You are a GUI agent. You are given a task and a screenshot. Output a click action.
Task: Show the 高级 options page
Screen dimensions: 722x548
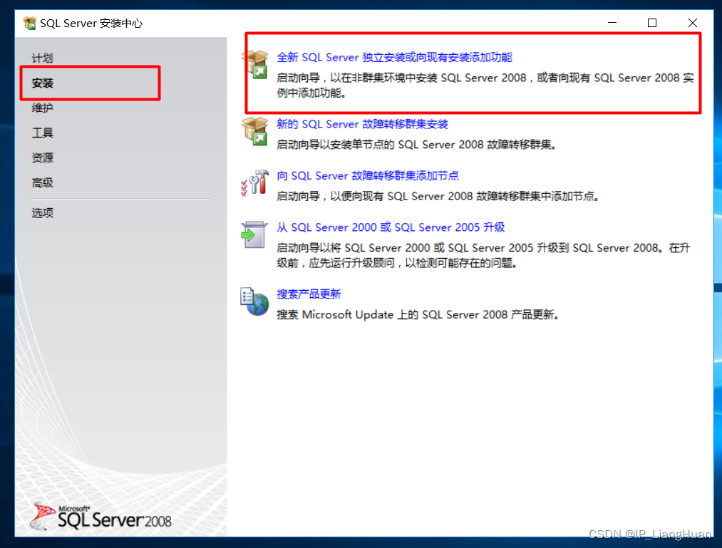point(42,183)
